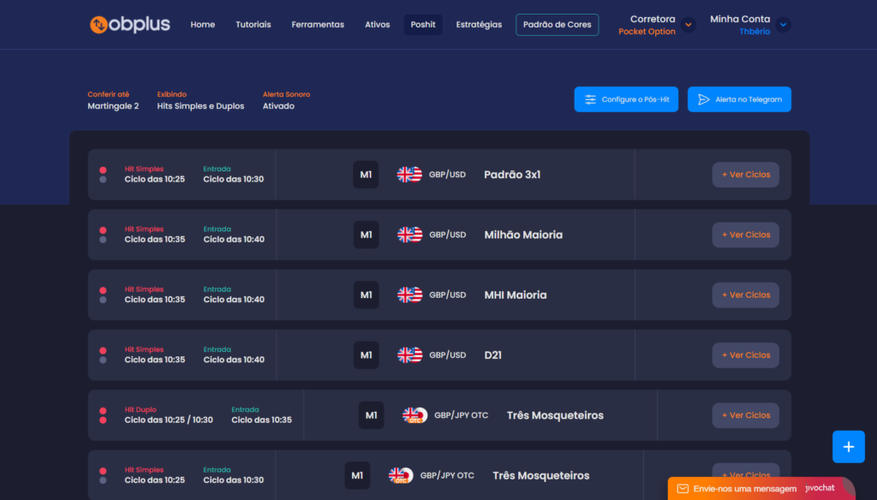Image resolution: width=877 pixels, height=500 pixels.
Task: Click the M1 badge on the D21 row
Action: click(x=366, y=355)
